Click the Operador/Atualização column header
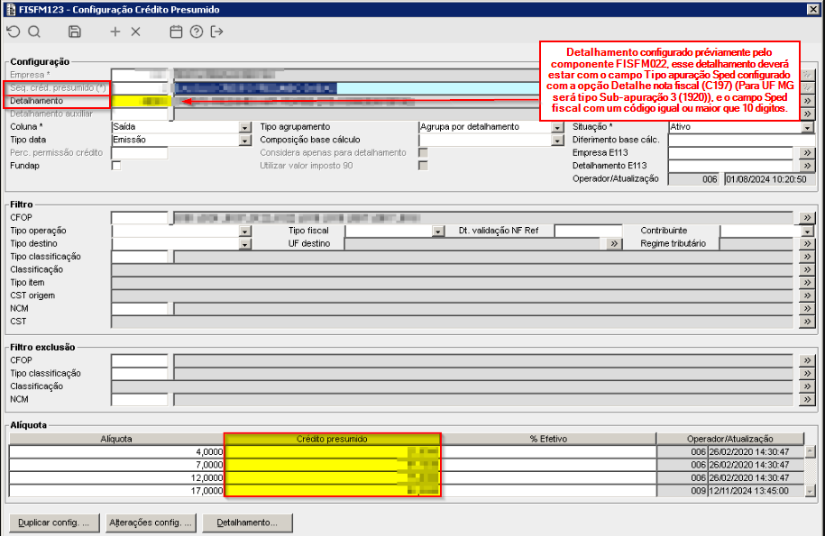 [x=730, y=439]
